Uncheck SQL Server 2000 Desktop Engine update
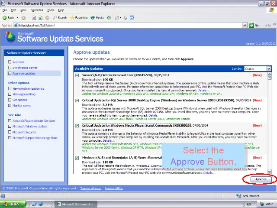 (x=77, y=101)
